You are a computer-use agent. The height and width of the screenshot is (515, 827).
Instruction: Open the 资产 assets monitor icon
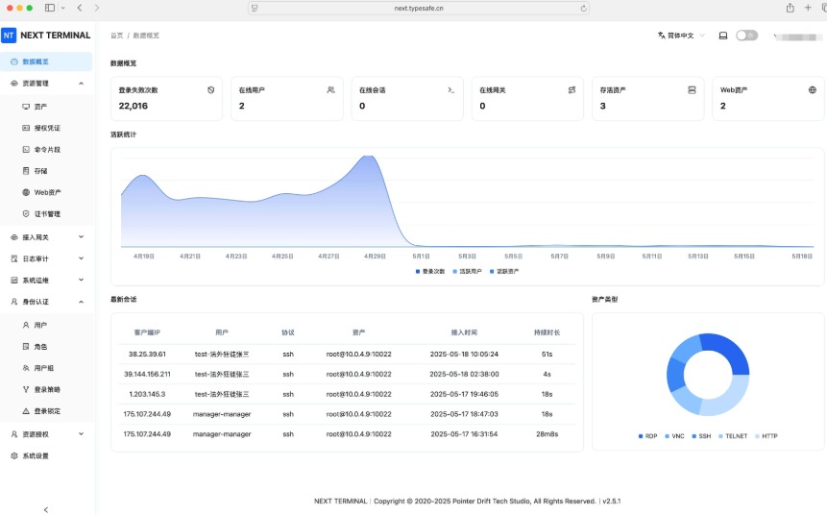[x=26, y=107]
